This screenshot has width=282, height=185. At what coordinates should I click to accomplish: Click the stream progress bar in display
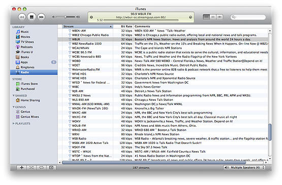tap(141, 20)
